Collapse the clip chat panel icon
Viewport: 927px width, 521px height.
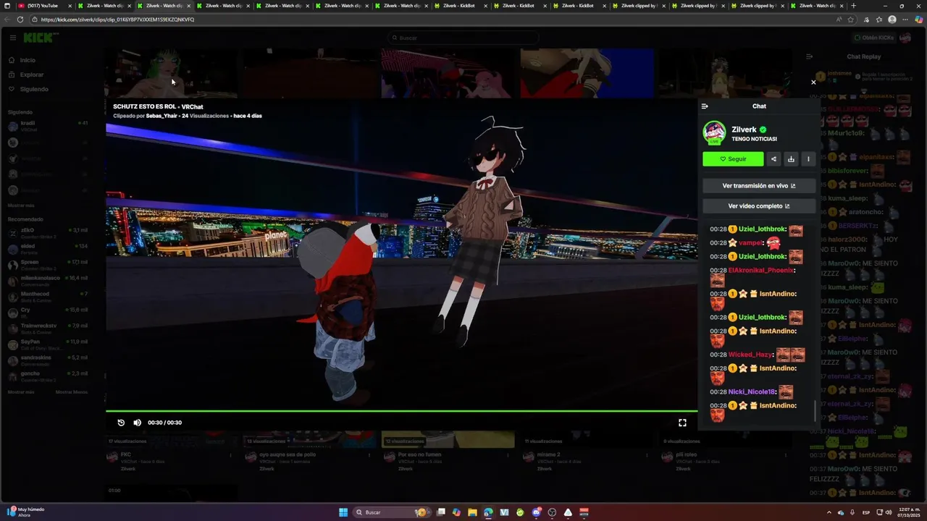(x=705, y=106)
